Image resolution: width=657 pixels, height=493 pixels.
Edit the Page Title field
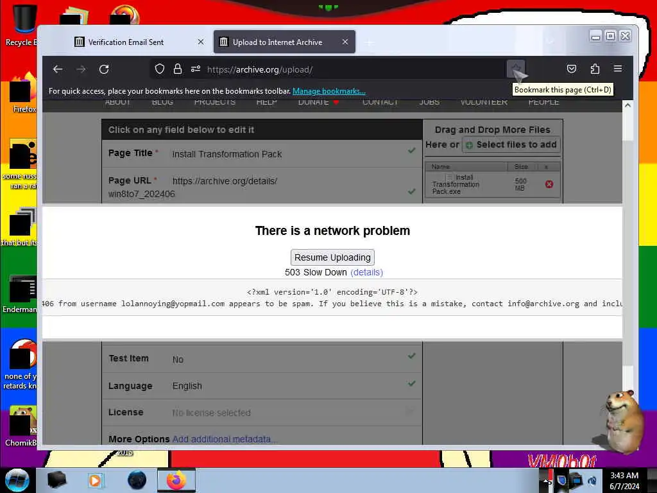tap(262, 154)
